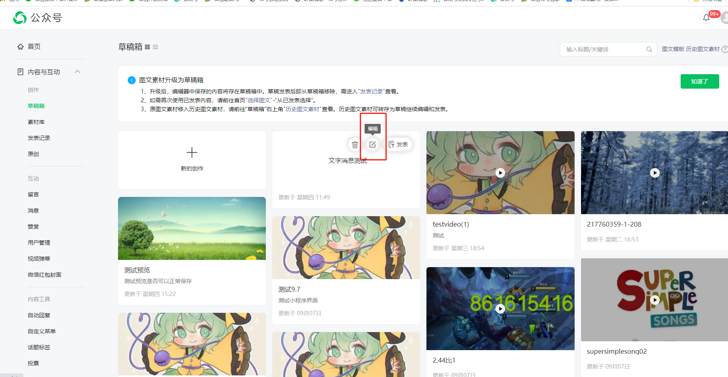Focus the 输入标题/关键词 search field
The width and height of the screenshot is (728, 377).
[608, 49]
